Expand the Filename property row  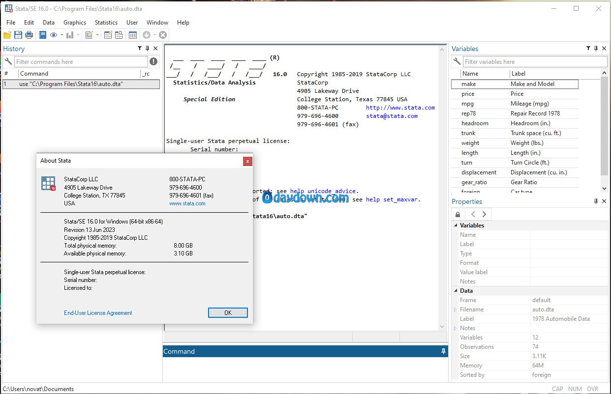[x=455, y=310]
